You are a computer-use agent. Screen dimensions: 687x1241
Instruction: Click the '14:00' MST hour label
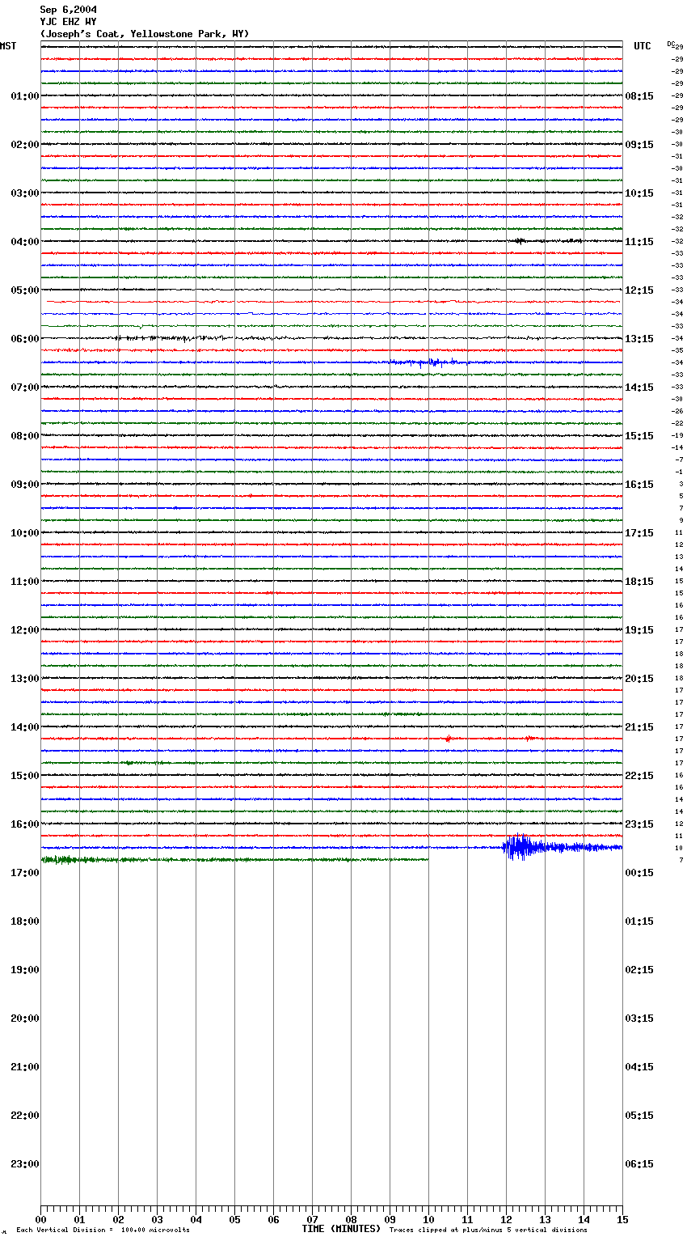(x=25, y=727)
